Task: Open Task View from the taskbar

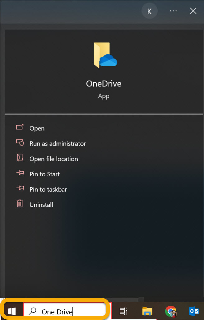Action: point(123,311)
